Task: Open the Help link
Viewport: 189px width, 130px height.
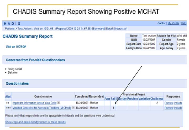Action: 184,23
